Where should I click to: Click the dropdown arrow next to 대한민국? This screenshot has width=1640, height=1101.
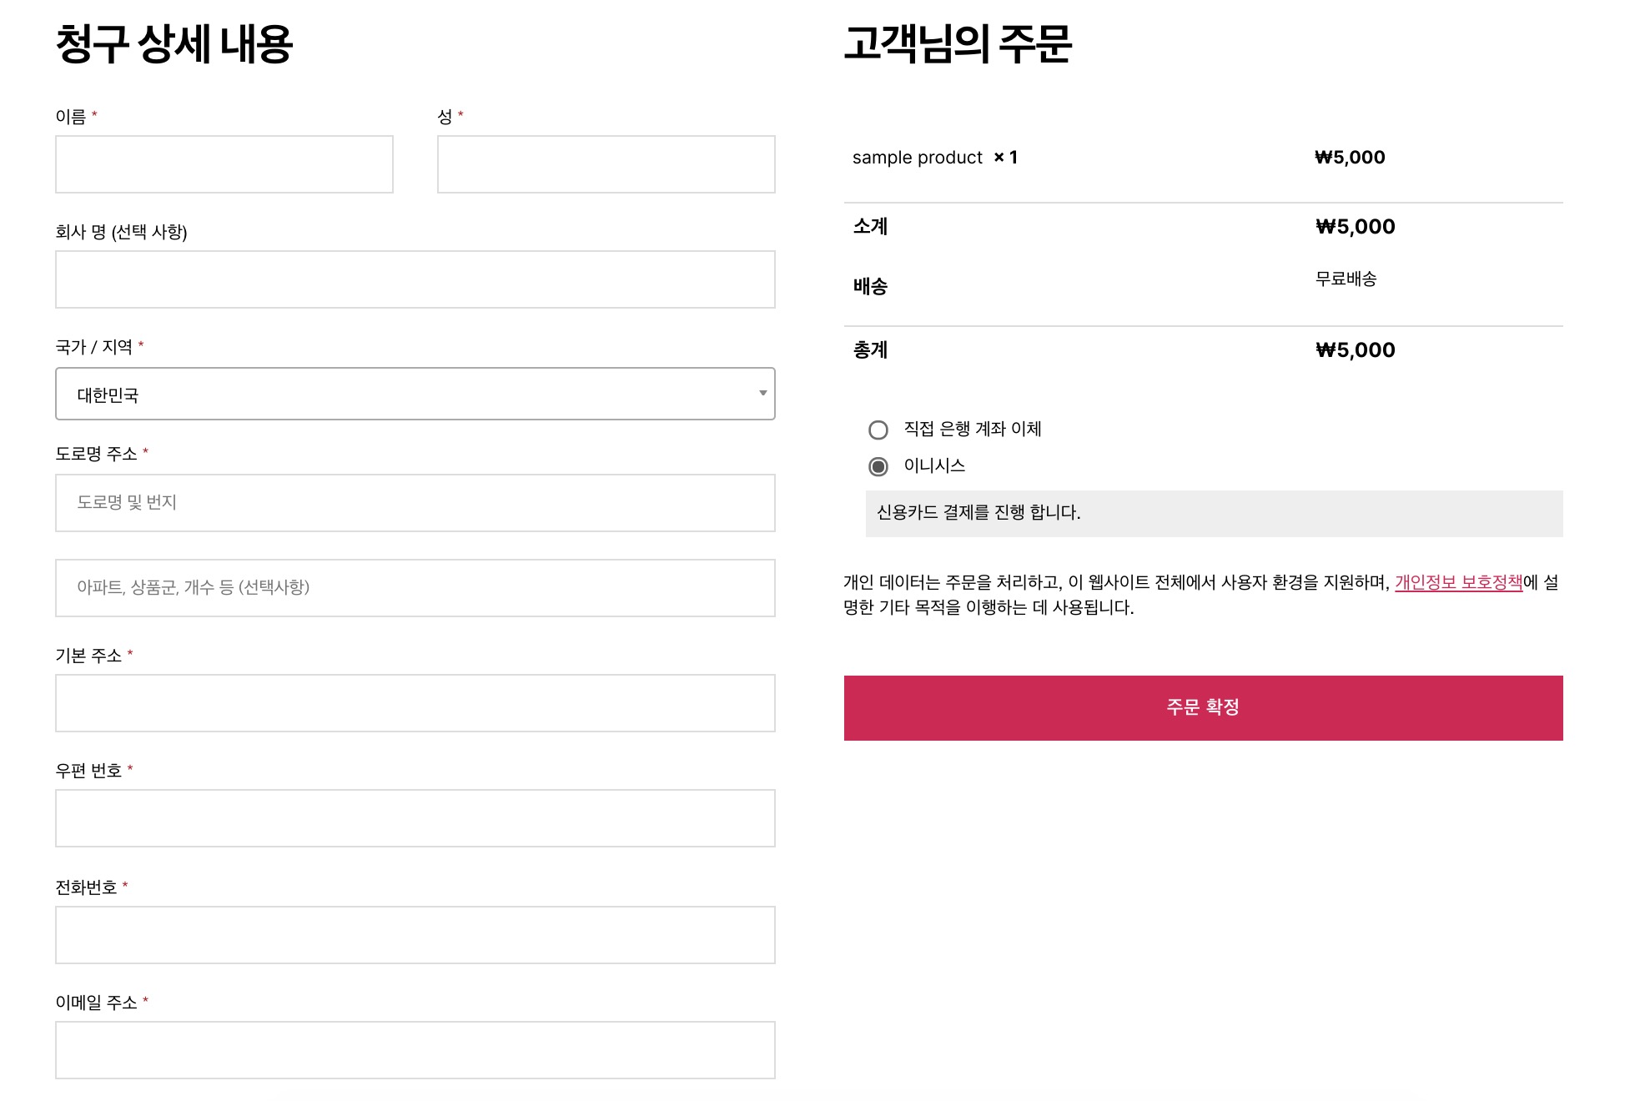click(761, 393)
